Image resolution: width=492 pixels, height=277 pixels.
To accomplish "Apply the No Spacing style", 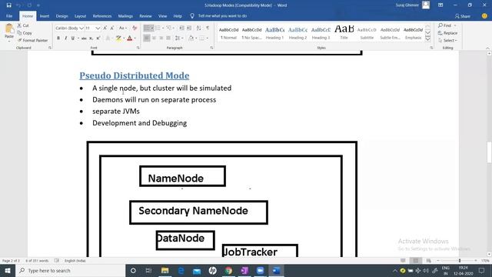I will pos(251,33).
